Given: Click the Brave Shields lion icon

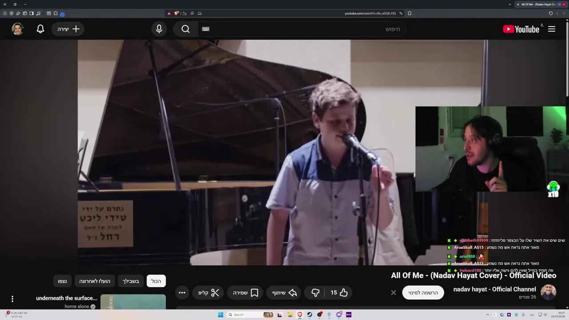Looking at the screenshot, I should 176,13.
